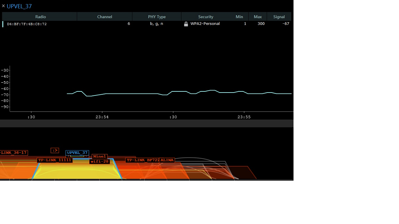Click the PHY Type column header
399x224 pixels.
pos(157,17)
